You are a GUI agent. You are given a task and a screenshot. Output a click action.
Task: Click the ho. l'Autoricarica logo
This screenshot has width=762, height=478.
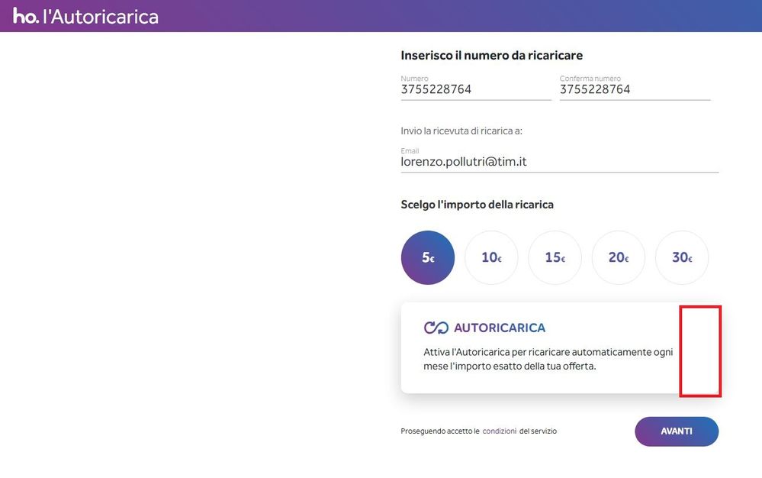click(x=85, y=17)
